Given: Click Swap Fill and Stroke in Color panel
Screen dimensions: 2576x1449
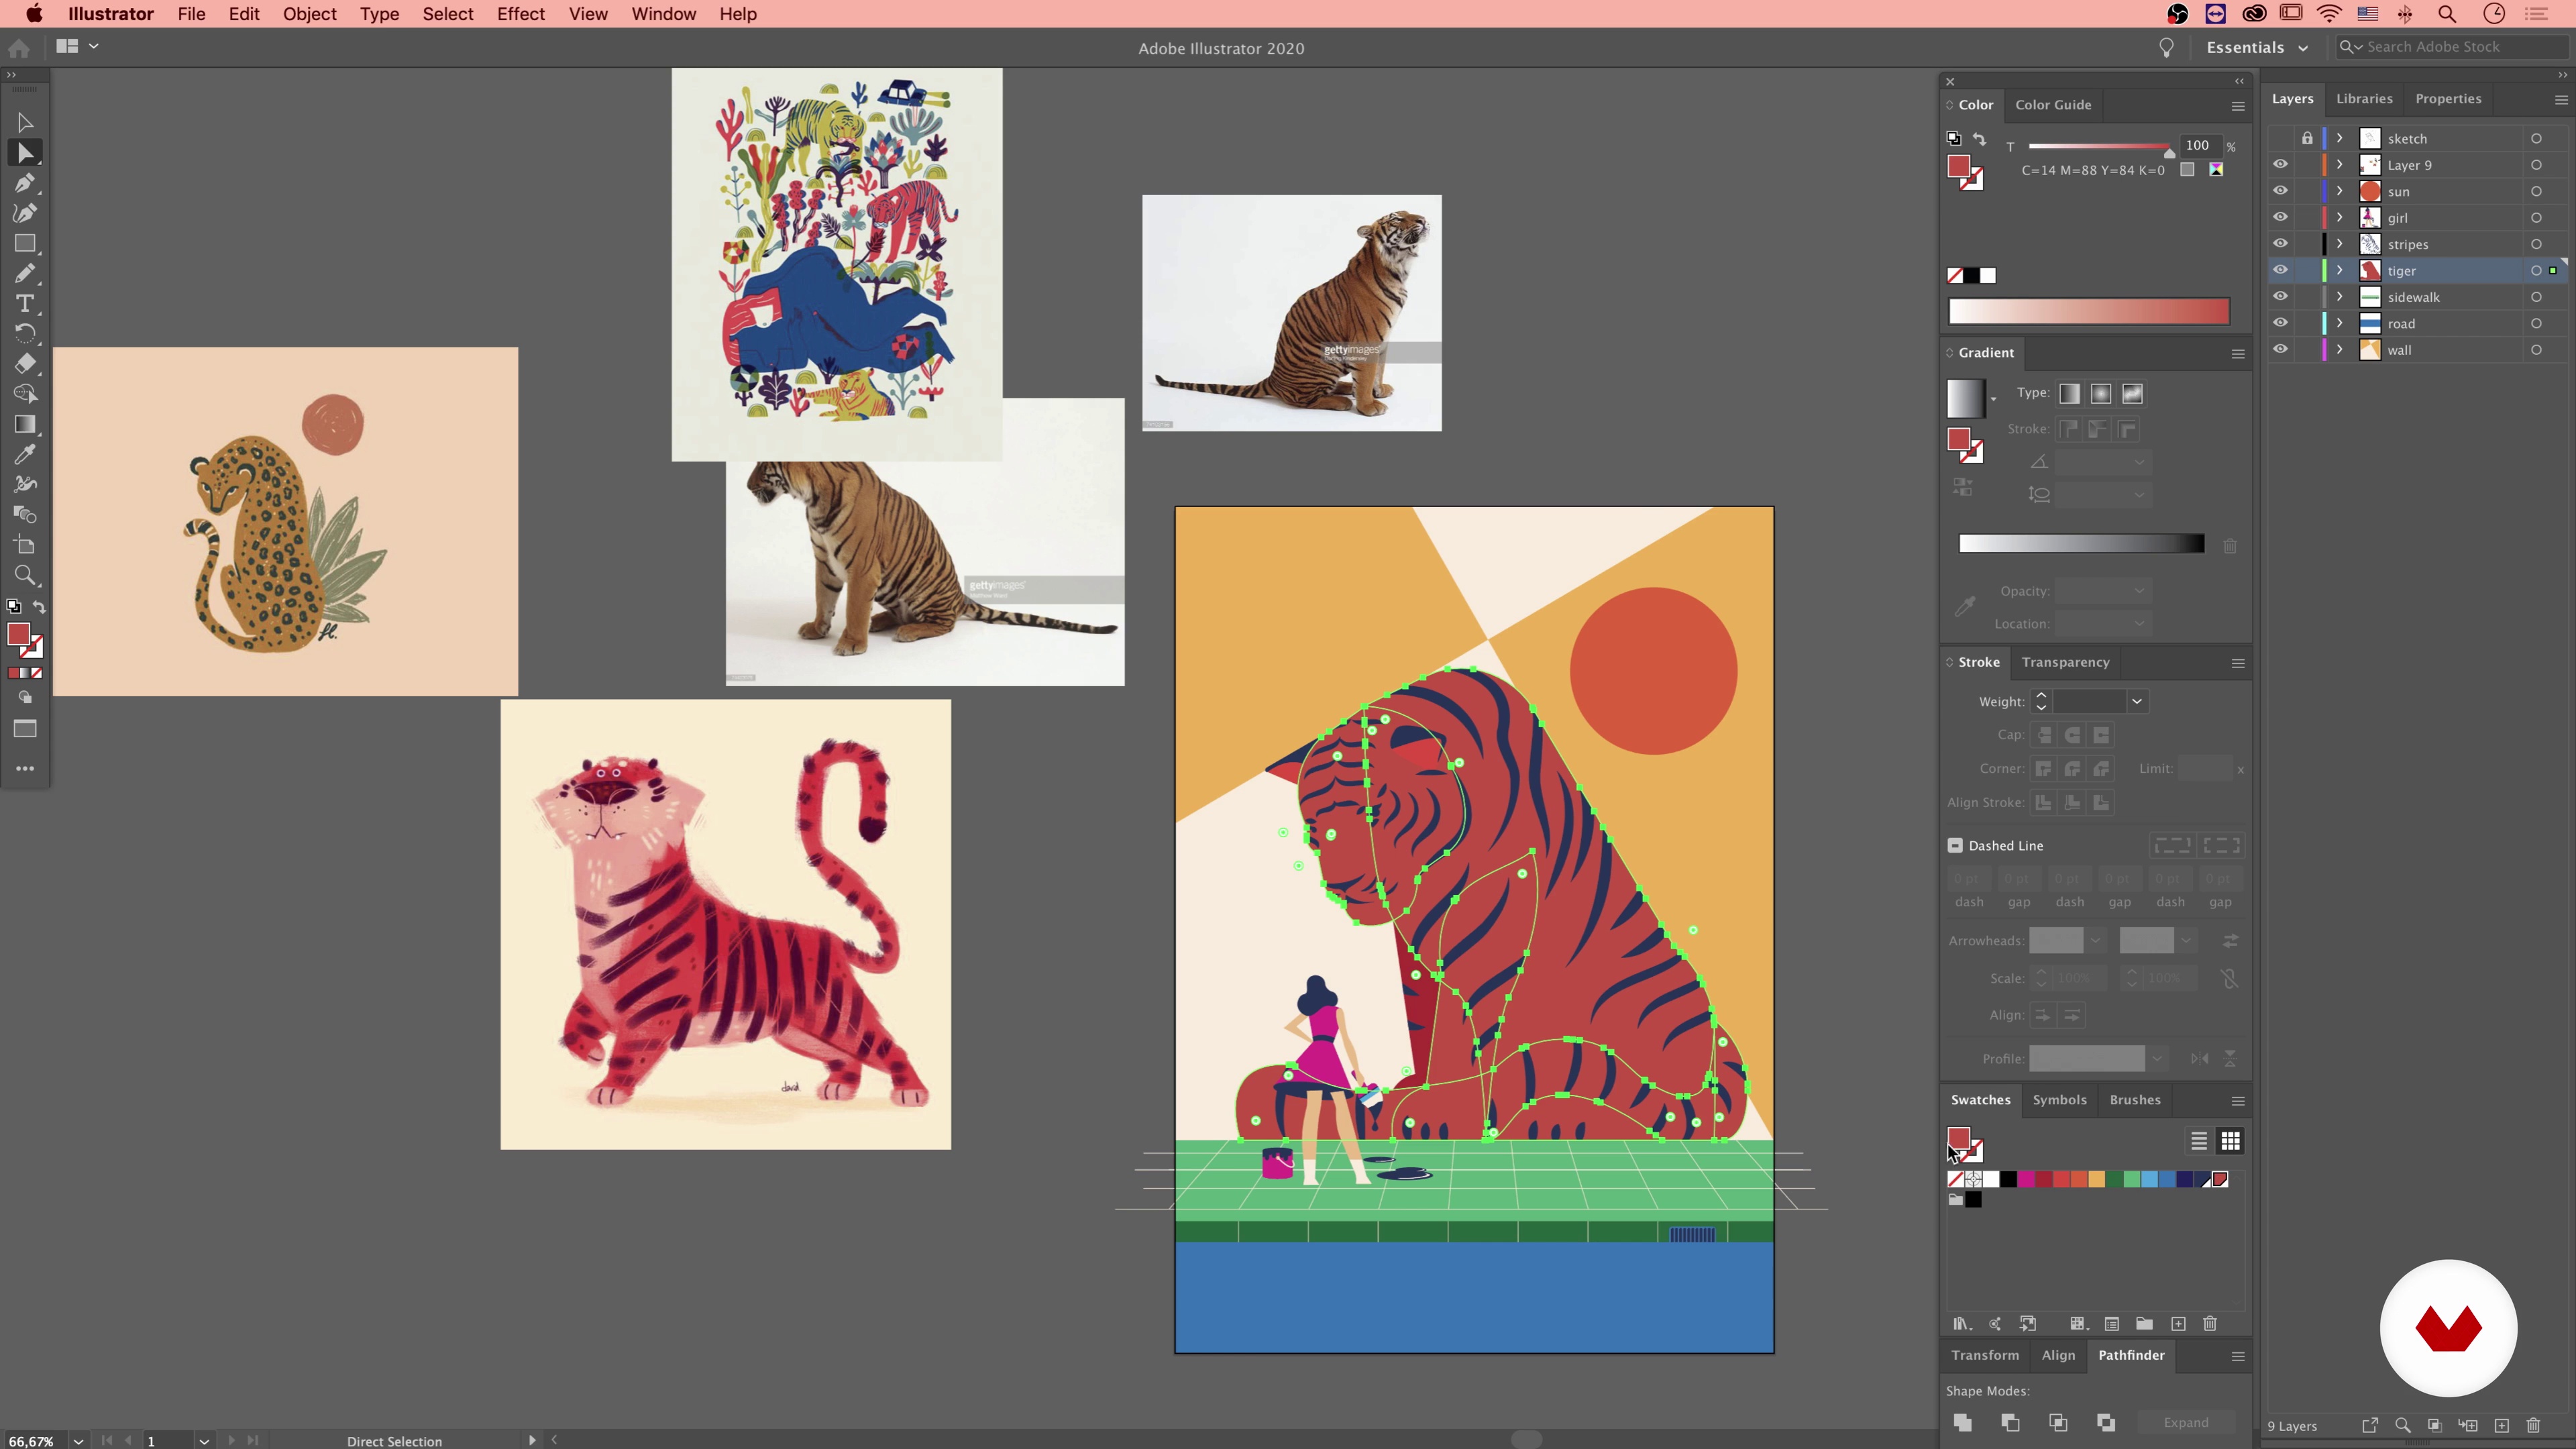Looking at the screenshot, I should point(1980,139).
